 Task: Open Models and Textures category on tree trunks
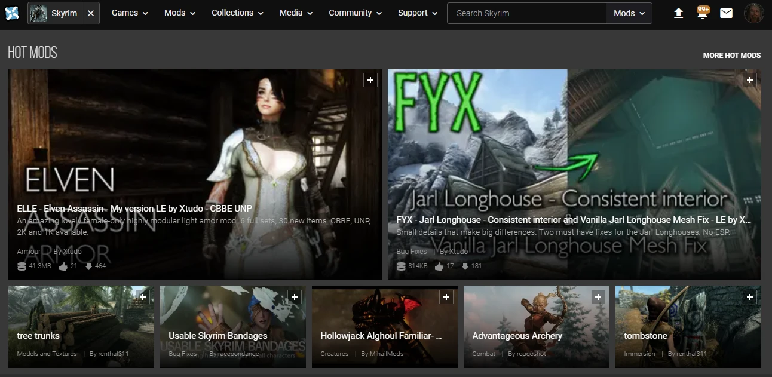(x=47, y=354)
